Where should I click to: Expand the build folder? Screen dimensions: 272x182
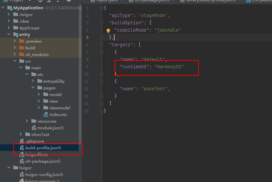point(15,48)
